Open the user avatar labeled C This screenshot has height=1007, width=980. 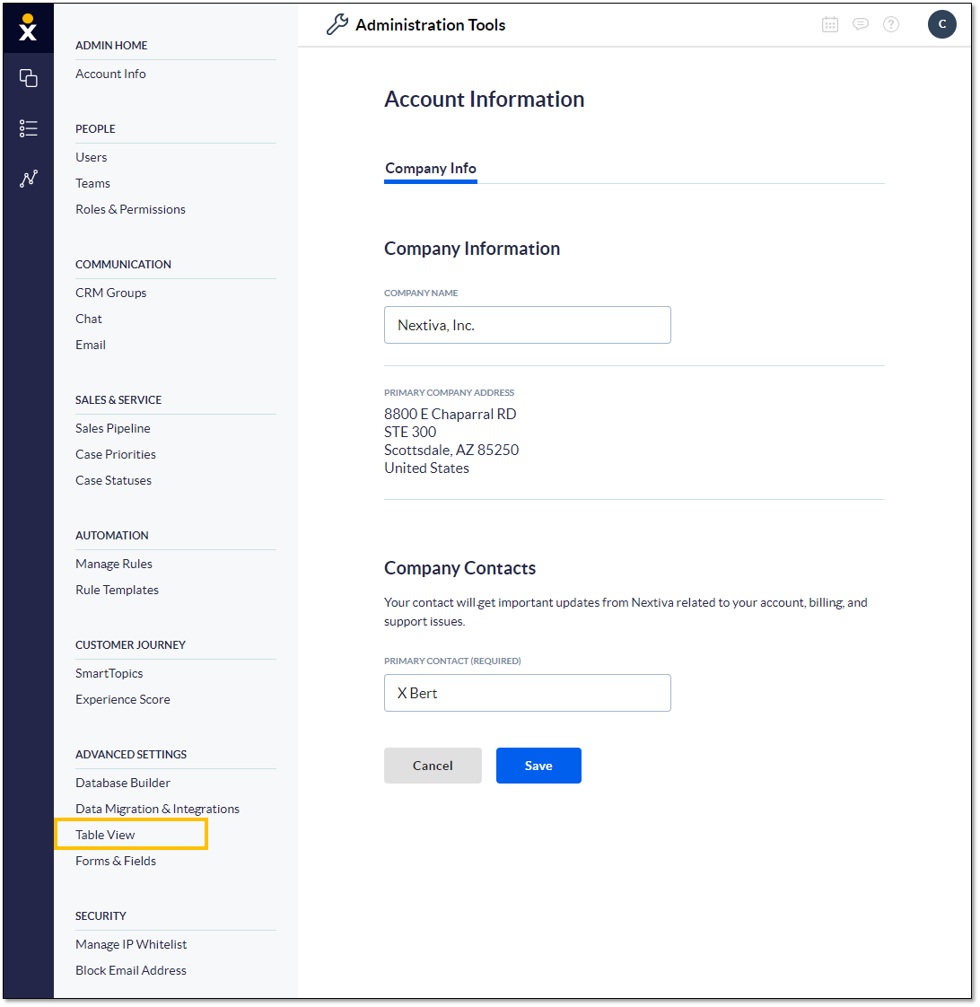tap(941, 24)
